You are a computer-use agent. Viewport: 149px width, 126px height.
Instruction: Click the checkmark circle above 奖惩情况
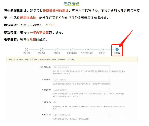(x=102, y=50)
